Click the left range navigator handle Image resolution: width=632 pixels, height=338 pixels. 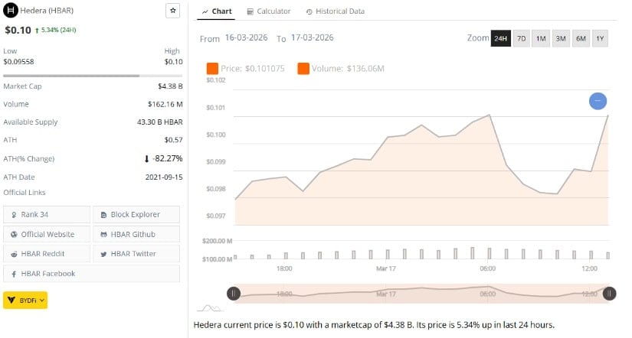pyautogui.click(x=234, y=293)
